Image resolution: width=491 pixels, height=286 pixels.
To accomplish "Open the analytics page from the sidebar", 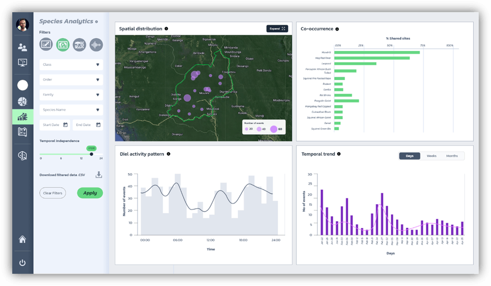I will click(x=22, y=116).
